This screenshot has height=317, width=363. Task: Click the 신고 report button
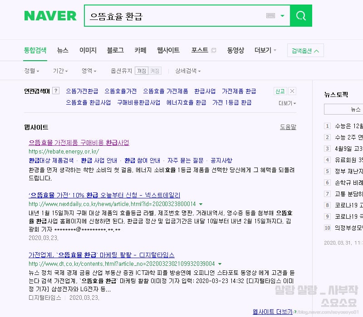click(280, 90)
